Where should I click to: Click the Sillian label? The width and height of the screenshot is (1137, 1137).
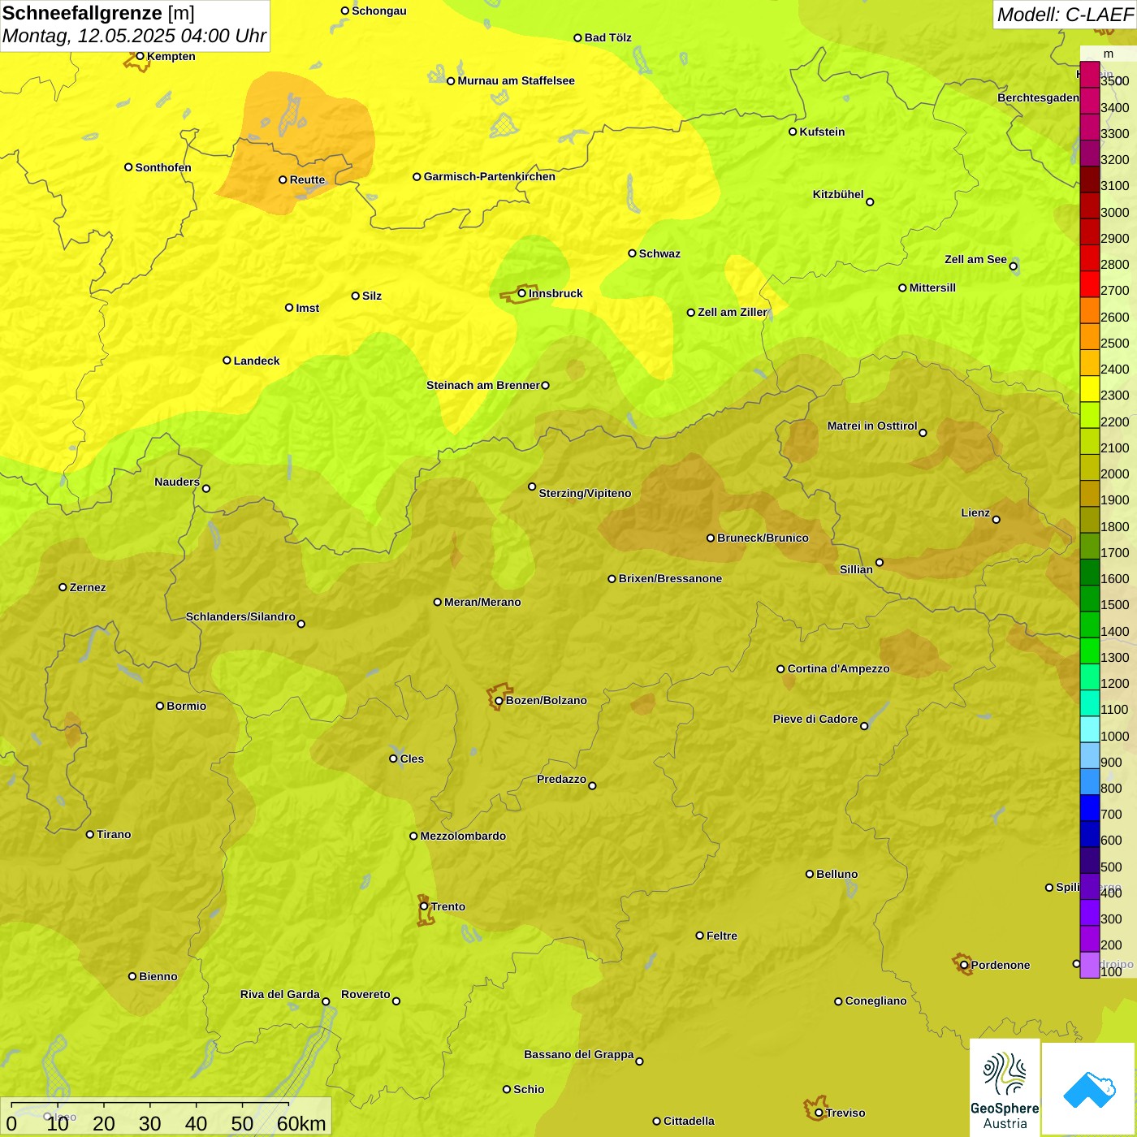[856, 569]
